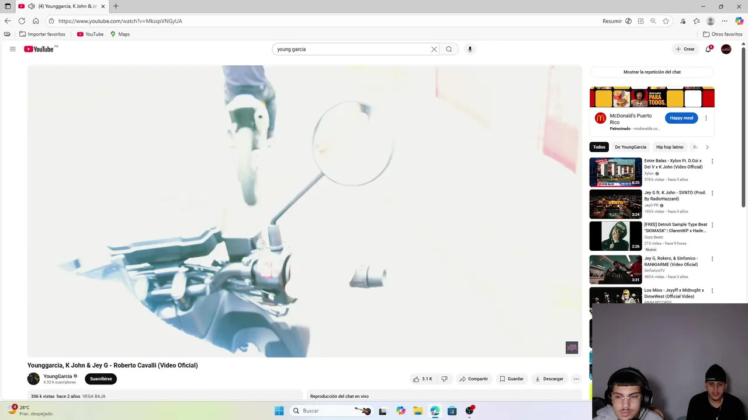Click the Crear button
Viewport: 748px width, 420px height.
pyautogui.click(x=685, y=49)
